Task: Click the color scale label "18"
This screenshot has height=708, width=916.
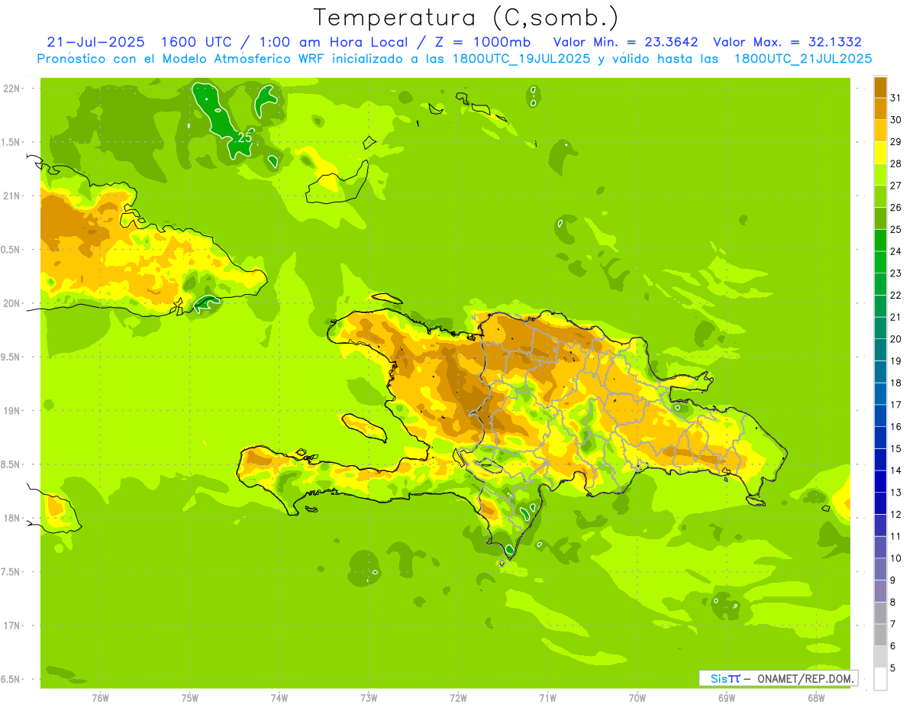Action: (895, 383)
